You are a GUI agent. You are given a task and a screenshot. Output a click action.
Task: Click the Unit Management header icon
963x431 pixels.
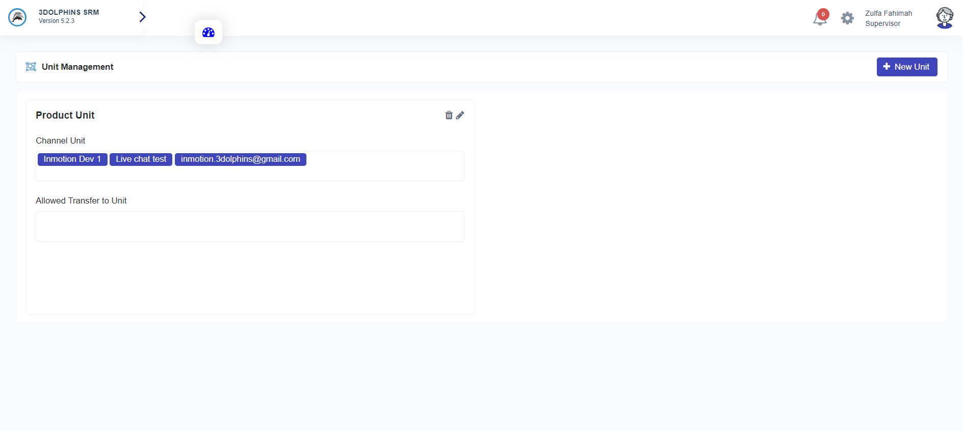pos(31,67)
